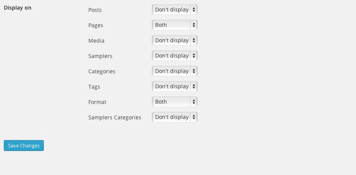This screenshot has width=356, height=175.
Task: Click the Categories row label
Action: coord(102,71)
